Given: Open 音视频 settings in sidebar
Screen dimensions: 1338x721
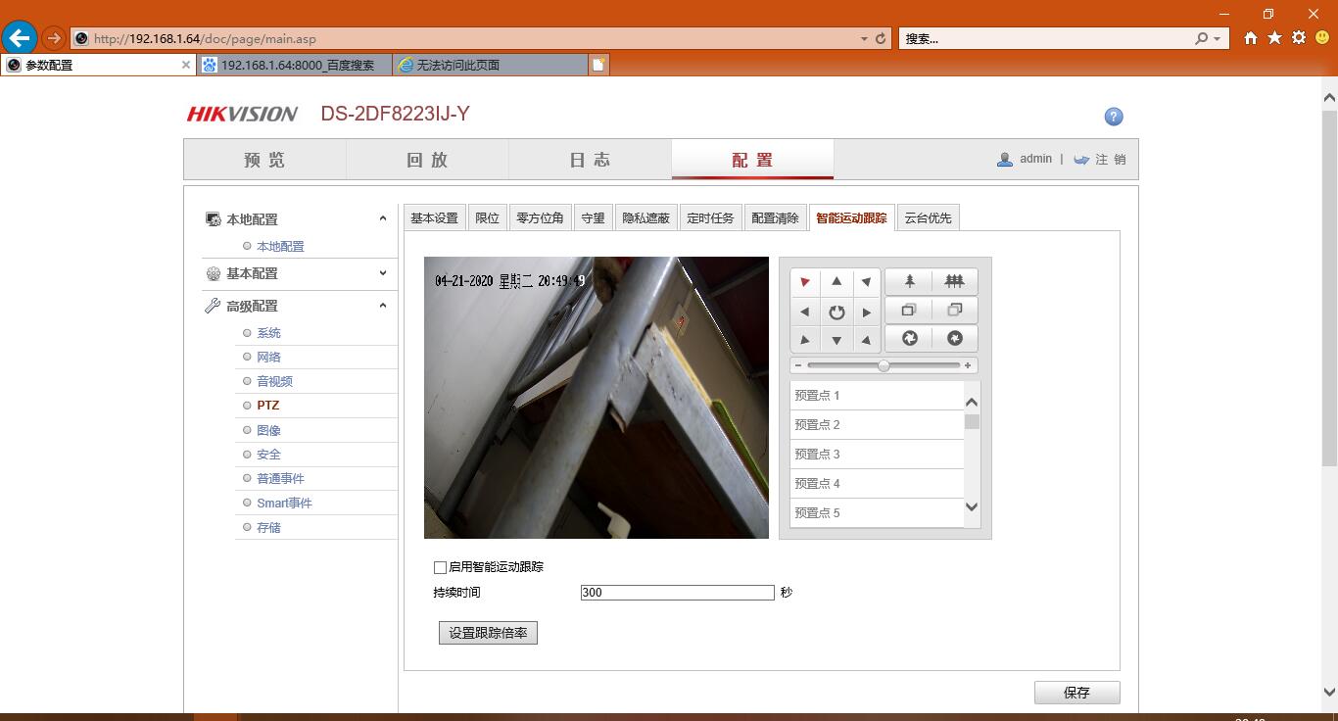Looking at the screenshot, I should pos(274,381).
